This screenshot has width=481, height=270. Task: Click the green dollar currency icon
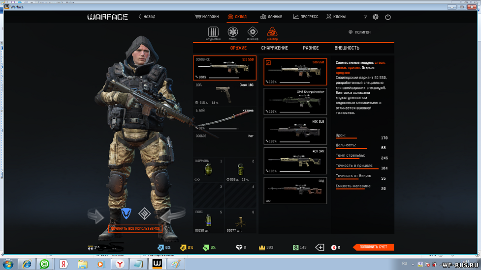[x=295, y=247]
